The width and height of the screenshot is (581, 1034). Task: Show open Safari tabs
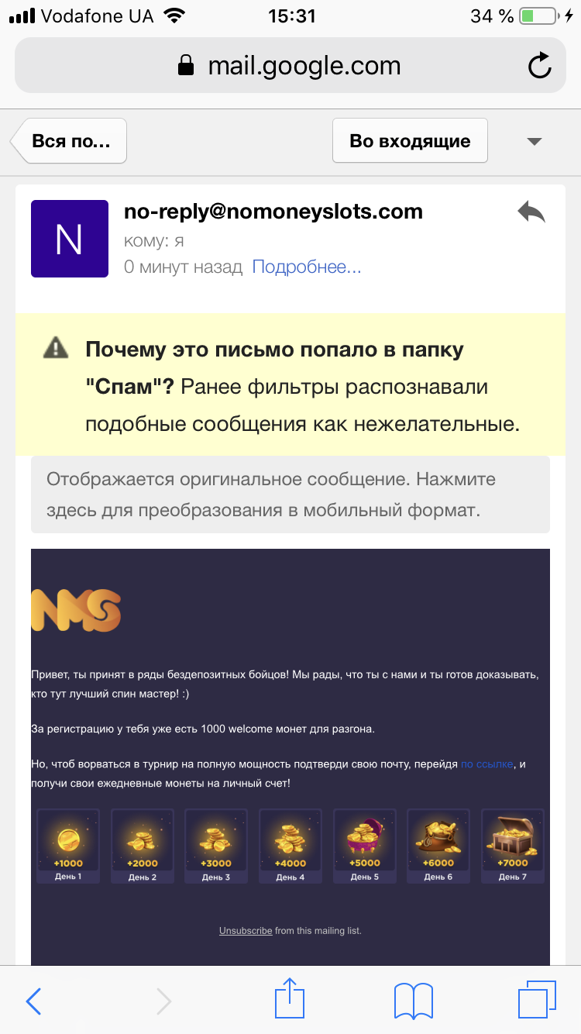(536, 1000)
